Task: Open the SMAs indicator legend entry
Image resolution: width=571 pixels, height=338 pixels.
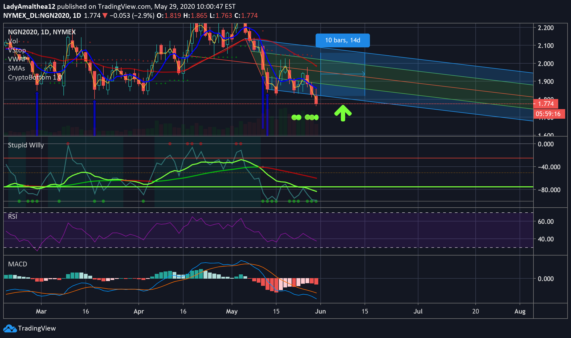Action: 16,68
